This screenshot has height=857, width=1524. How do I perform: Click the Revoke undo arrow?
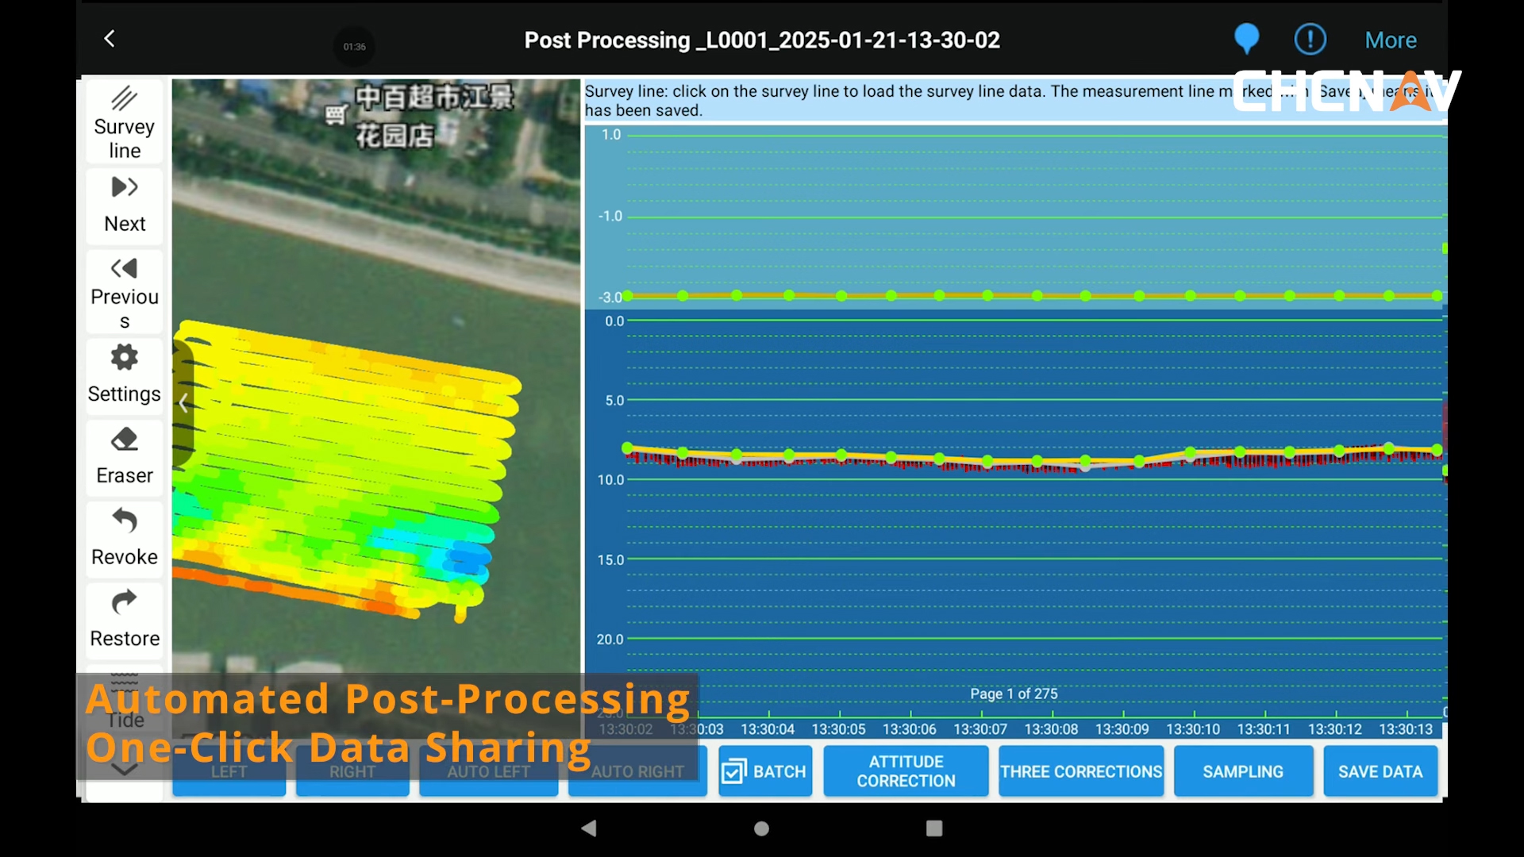[x=124, y=536]
